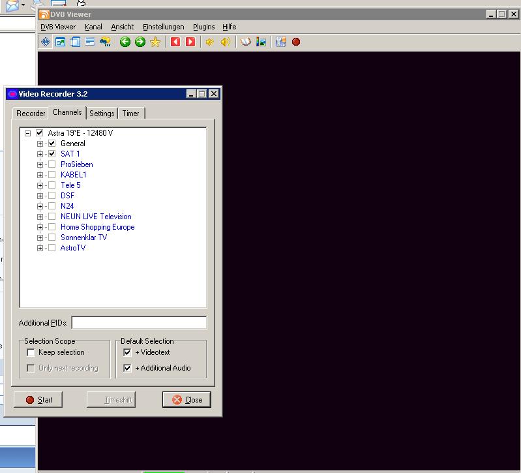This screenshot has width=521, height=473.
Task: Click the large speaker volume up icon
Action: [x=225, y=42]
